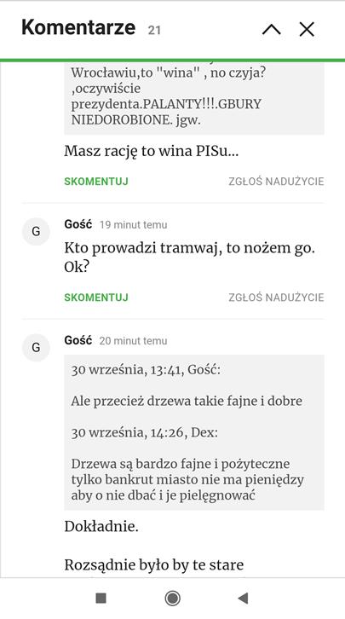Select the Komentarze header title
Image resolution: width=345 pixels, height=619 pixels.
tap(78, 27)
